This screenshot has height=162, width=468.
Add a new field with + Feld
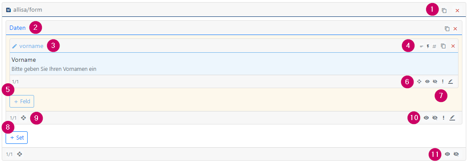(22, 102)
